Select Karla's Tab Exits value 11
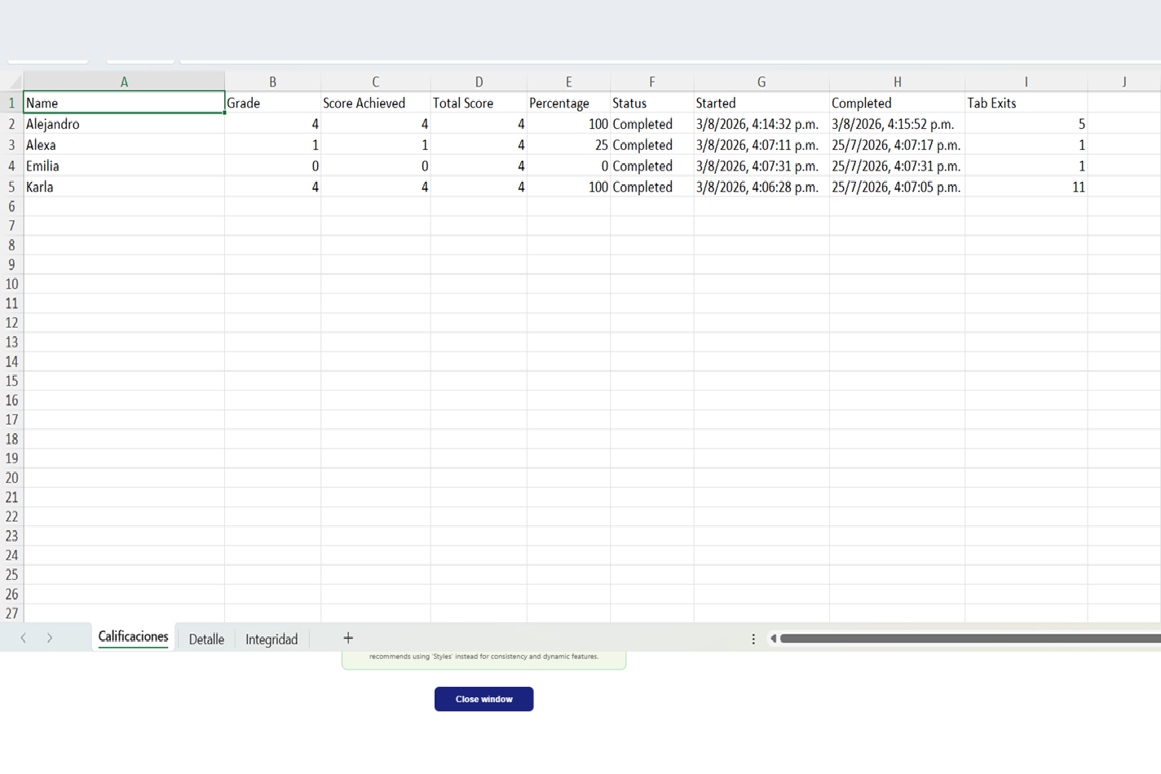Screen dimensions: 1161x774 click(x=1026, y=187)
